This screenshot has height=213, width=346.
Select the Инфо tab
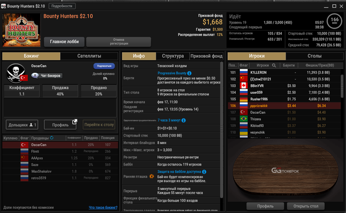(139, 56)
